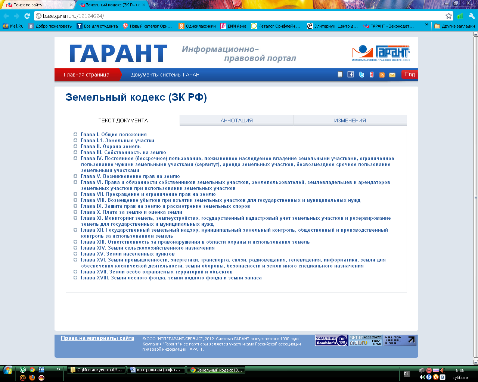Open link Глава VIII. Возмещение убытков
The width and height of the screenshot is (478, 382).
(220, 200)
